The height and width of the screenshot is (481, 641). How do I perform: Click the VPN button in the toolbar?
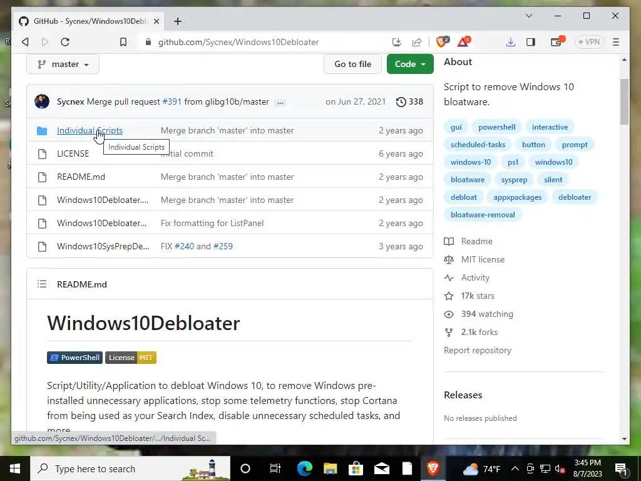589,42
